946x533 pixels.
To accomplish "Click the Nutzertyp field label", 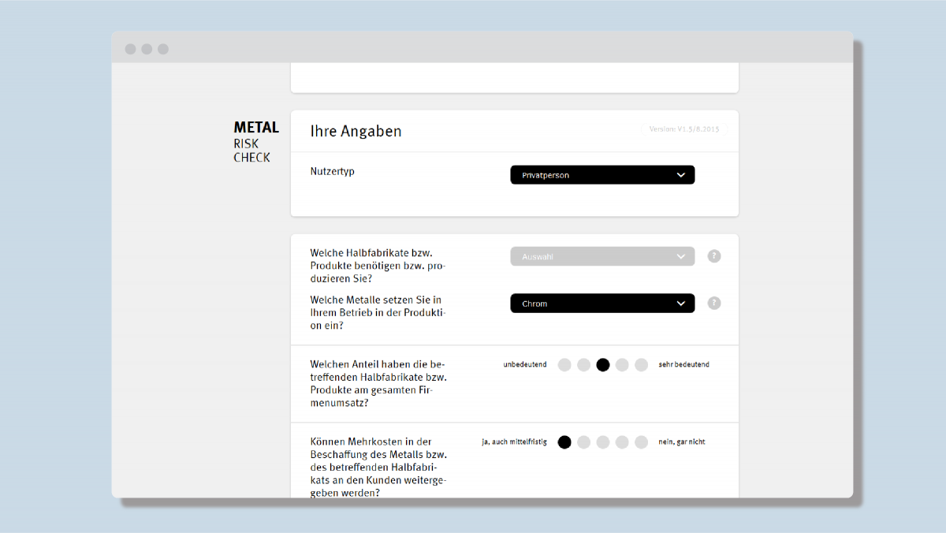I will 333,171.
